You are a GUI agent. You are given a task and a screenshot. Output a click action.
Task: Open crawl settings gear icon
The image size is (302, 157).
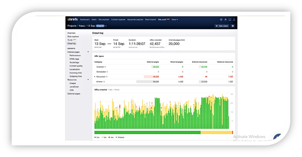233,26
